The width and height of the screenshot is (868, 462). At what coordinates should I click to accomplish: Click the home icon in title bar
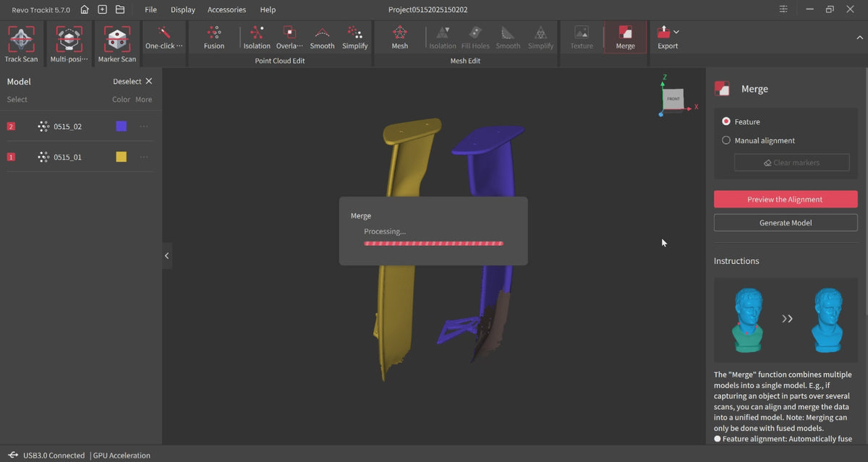(x=85, y=9)
